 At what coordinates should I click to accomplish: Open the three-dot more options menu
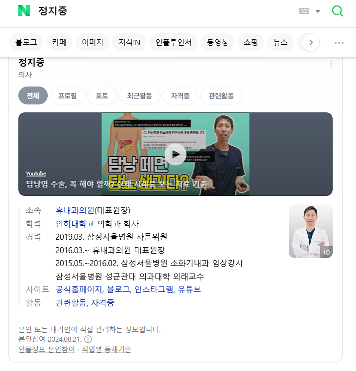click(339, 43)
